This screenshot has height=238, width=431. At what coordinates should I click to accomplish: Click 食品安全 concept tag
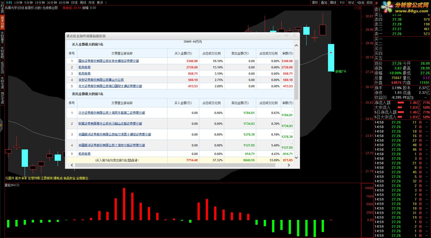pos(69,178)
